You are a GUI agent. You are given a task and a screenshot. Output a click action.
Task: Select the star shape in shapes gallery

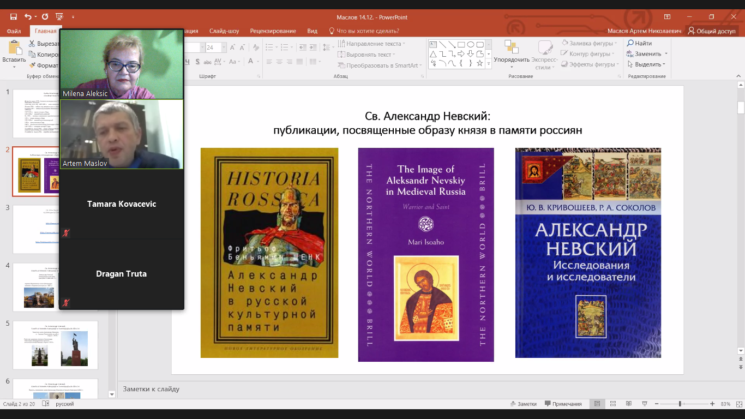(480, 63)
